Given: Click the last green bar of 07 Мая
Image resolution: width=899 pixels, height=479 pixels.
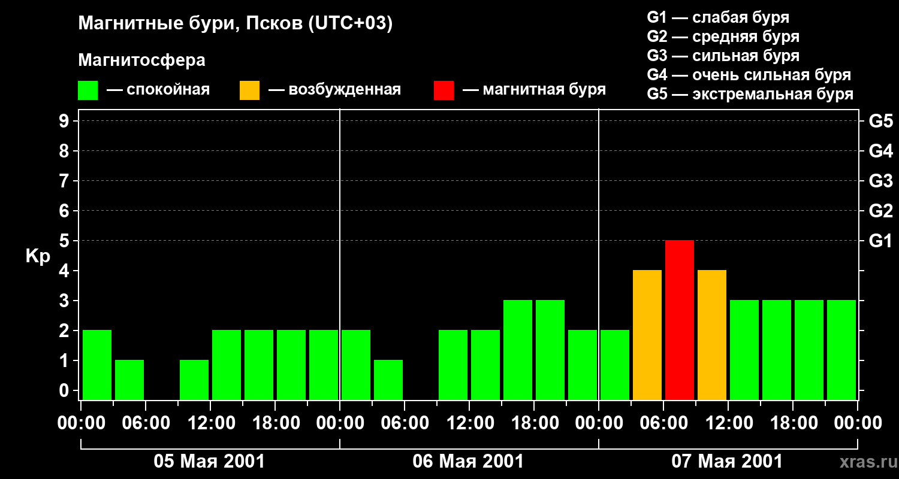Looking at the screenshot, I should point(841,350).
